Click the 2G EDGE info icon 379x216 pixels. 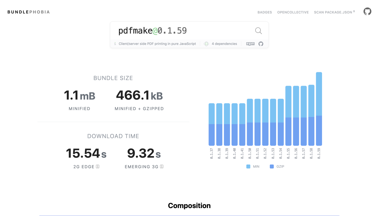(x=98, y=166)
